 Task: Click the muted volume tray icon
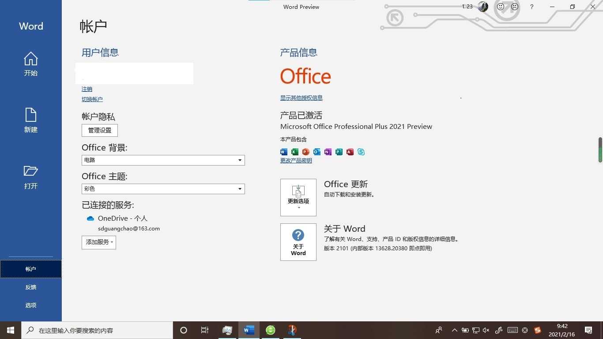point(486,330)
